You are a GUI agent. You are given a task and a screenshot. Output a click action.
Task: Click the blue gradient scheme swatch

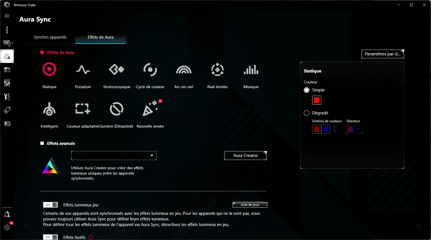point(326,129)
